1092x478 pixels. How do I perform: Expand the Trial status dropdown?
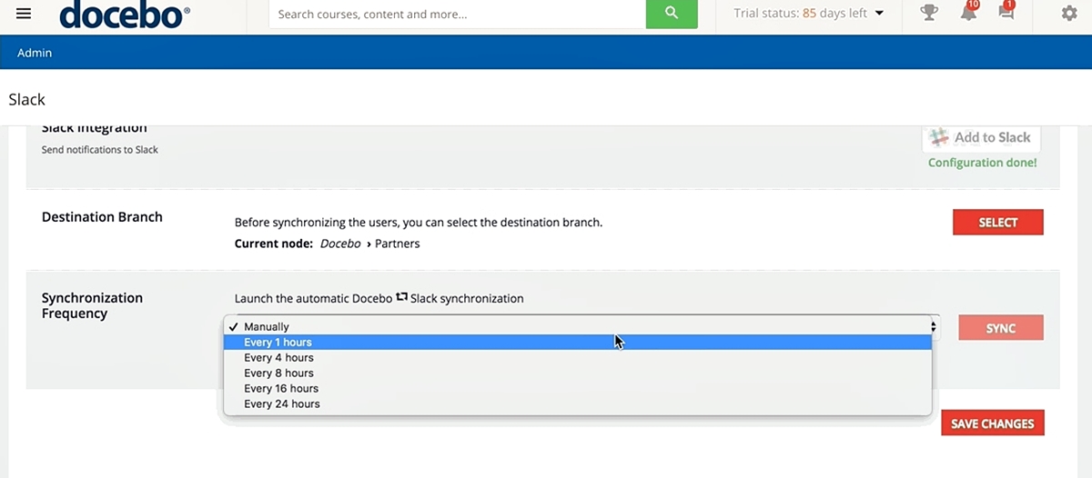(x=879, y=14)
